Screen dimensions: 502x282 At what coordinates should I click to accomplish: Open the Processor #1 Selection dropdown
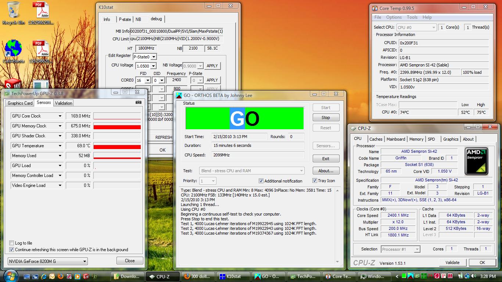pyautogui.click(x=401, y=249)
